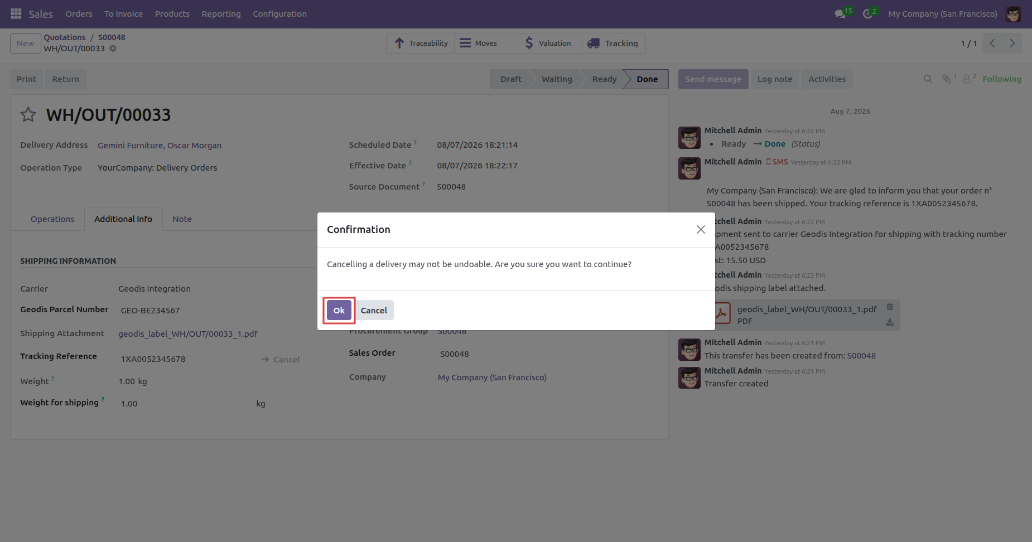Open the Reporting menu dropdown
Screen dimensions: 1032x542
tap(221, 14)
